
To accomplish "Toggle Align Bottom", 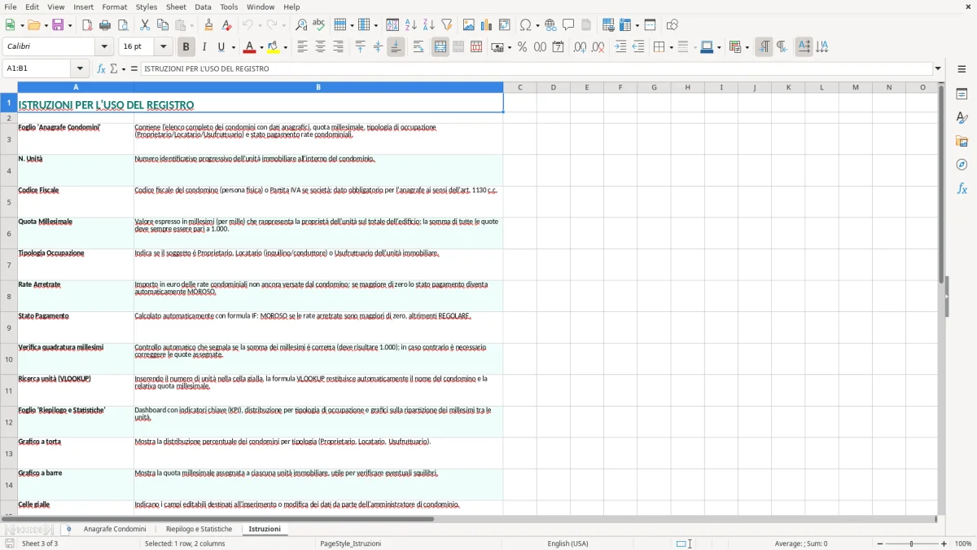I will tap(396, 47).
